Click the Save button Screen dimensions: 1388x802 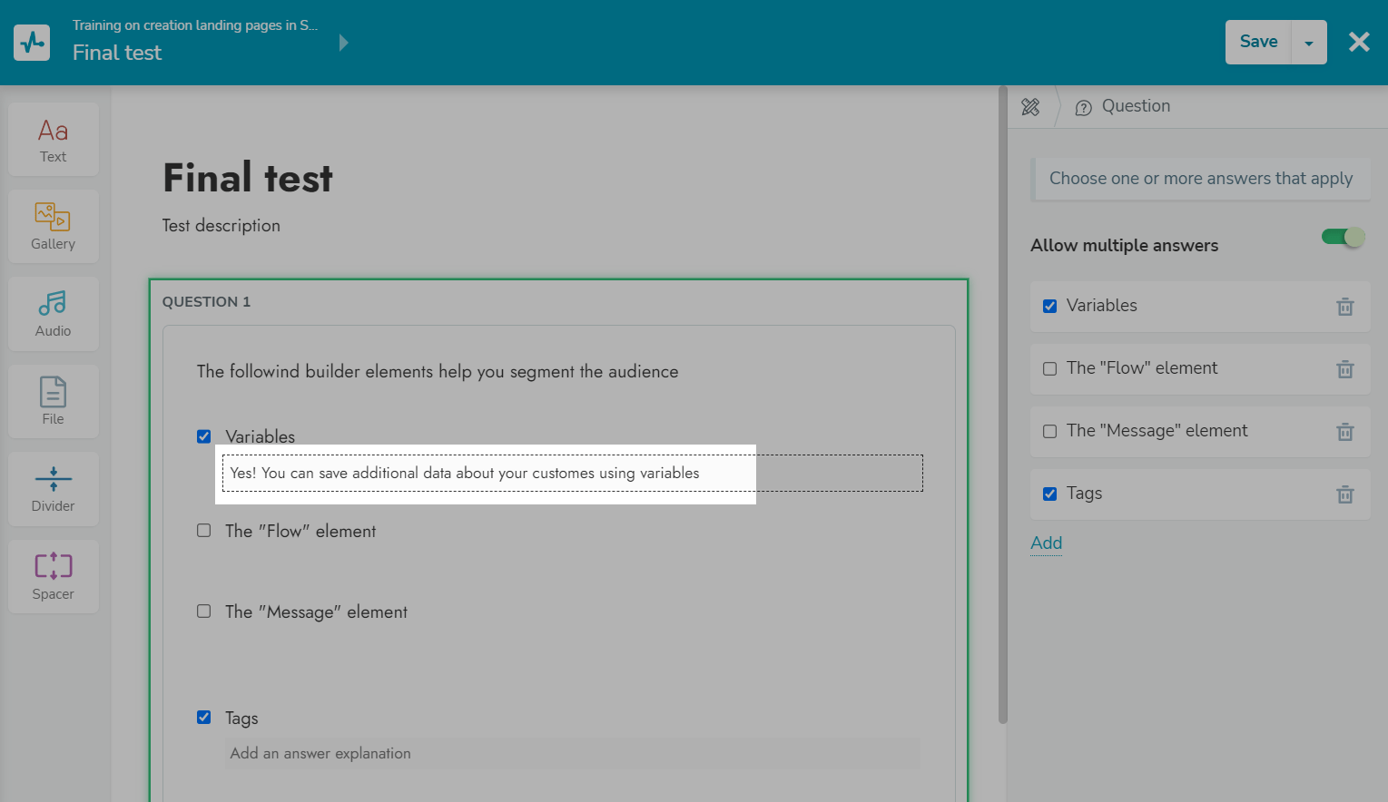[1258, 42]
